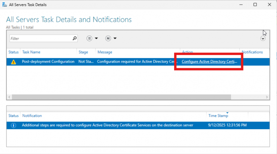Click the magnifier search icon in Filter box
The height and width of the screenshot is (154, 277).
[x=75, y=38]
